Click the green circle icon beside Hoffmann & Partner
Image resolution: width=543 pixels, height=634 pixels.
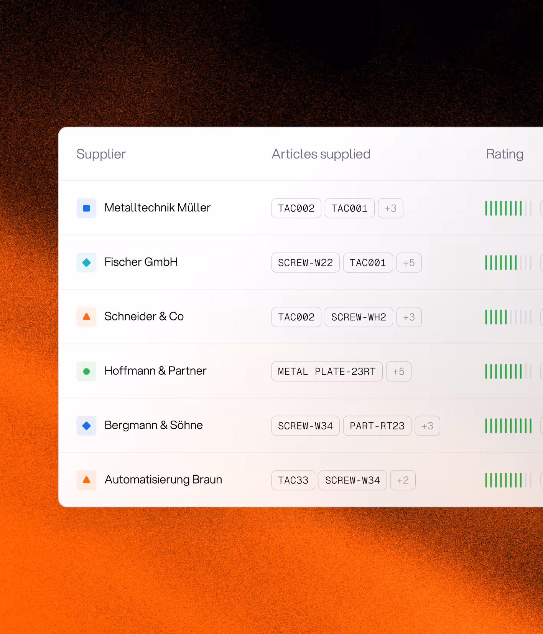(86, 371)
